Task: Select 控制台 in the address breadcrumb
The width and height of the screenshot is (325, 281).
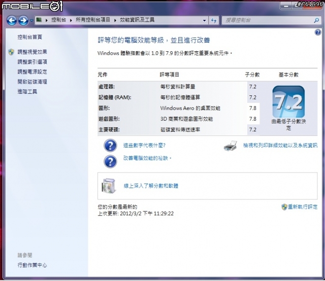Action: (58, 20)
